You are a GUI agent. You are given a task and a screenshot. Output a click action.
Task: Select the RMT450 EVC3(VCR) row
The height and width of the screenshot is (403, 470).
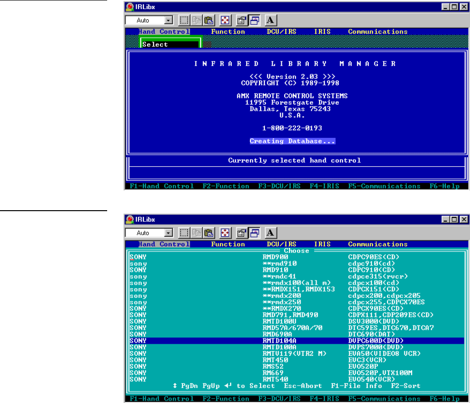tap(296, 360)
